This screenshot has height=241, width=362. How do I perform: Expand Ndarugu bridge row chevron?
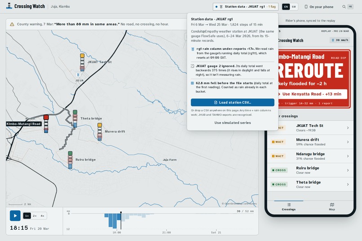[x=348, y=156]
